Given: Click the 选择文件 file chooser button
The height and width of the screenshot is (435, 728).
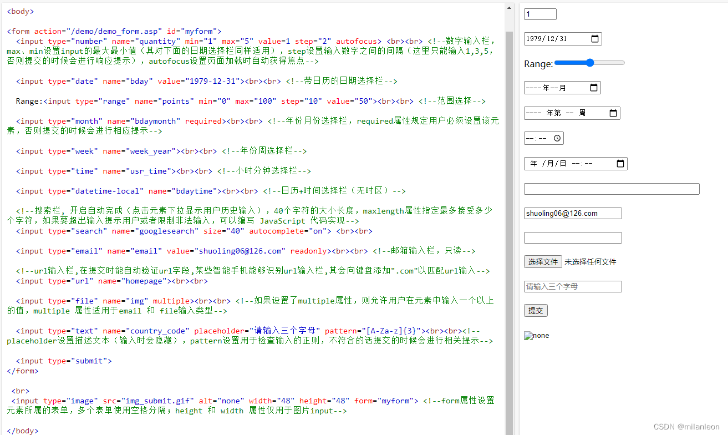Looking at the screenshot, I should pos(543,262).
